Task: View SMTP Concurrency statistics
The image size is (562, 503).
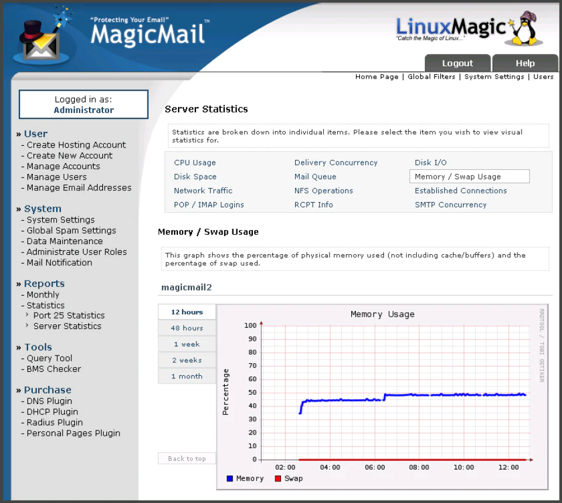Action: pyautogui.click(x=450, y=204)
